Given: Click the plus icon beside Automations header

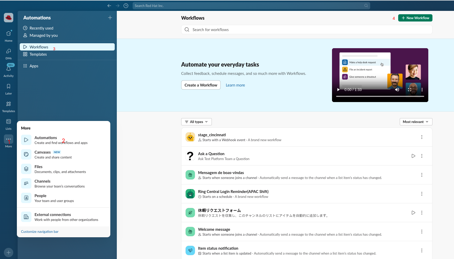Looking at the screenshot, I should [110, 18].
